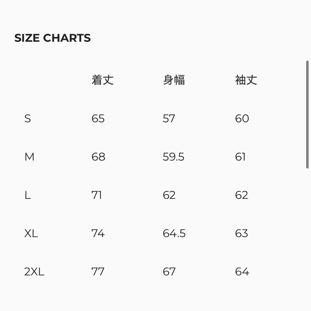Click the SIZE CHARTS heading

(53, 38)
